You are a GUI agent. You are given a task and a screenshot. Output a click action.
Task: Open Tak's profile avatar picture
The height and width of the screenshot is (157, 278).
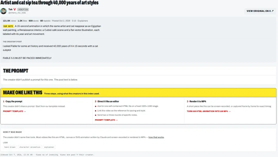click(3, 11)
